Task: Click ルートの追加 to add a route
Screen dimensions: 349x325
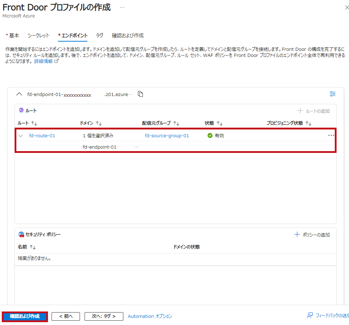Action: [313, 111]
